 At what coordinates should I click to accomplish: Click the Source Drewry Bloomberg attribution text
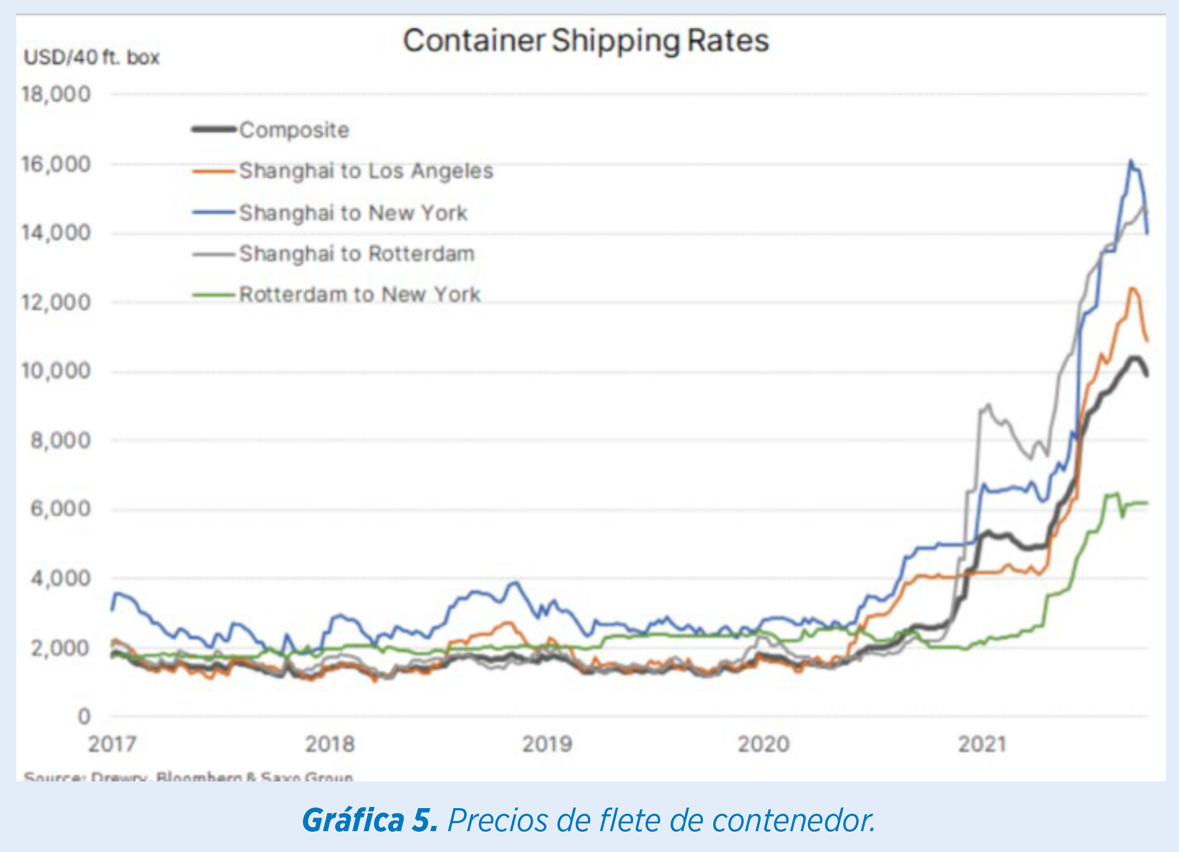(188, 777)
